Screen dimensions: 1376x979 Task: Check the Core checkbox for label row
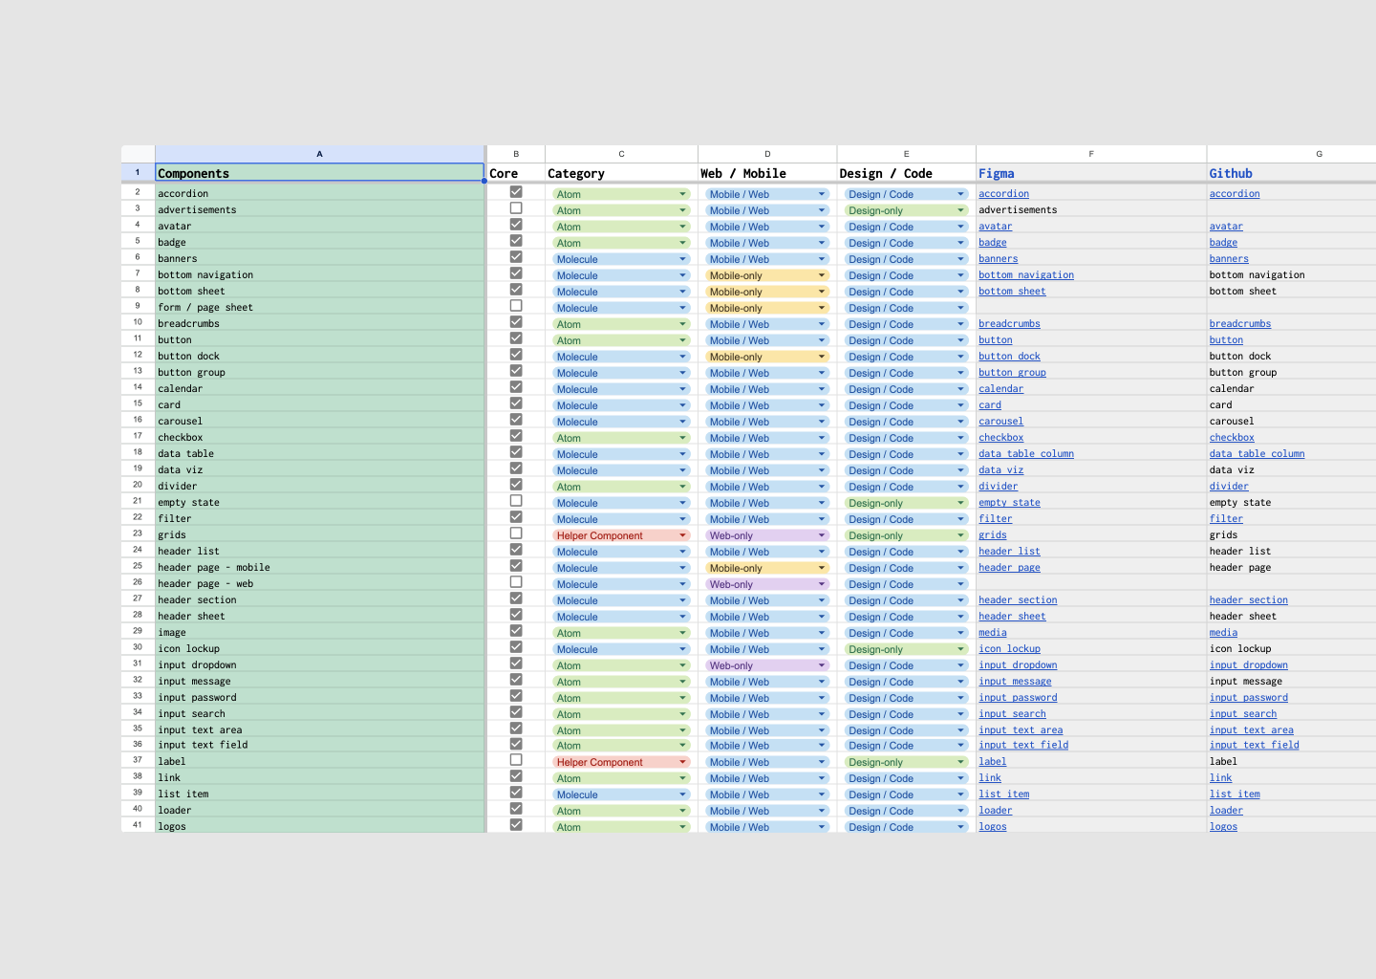[516, 760]
